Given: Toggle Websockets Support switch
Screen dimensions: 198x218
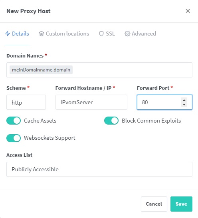Looking at the screenshot, I should [14, 138].
